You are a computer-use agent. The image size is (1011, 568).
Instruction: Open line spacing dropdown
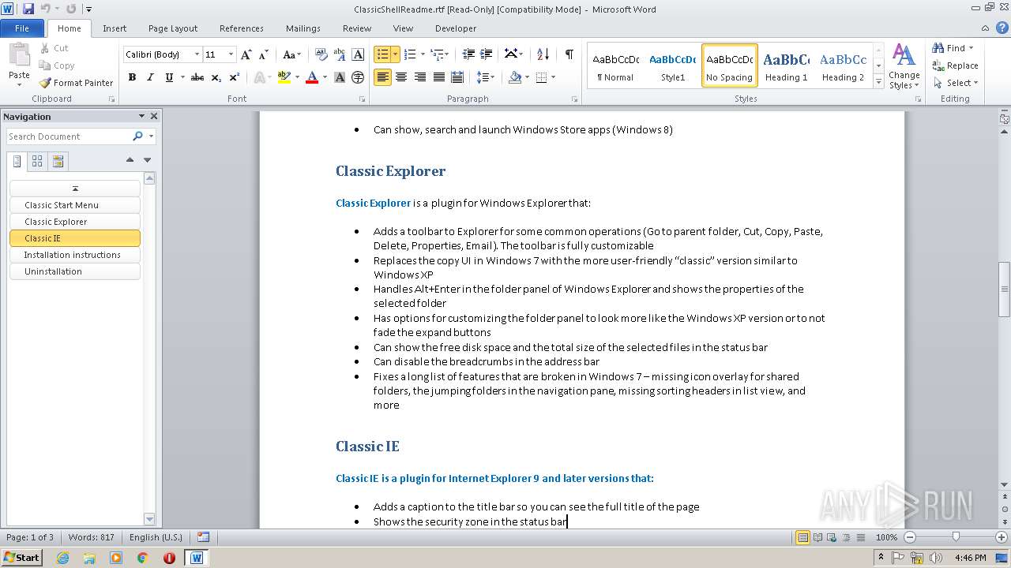point(486,77)
